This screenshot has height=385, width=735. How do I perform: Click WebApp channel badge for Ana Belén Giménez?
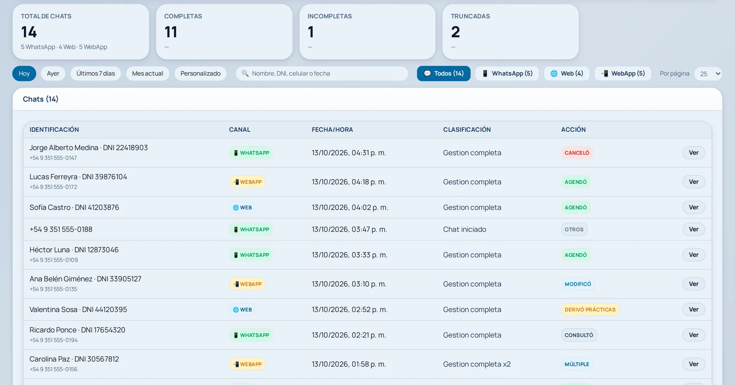tap(247, 284)
